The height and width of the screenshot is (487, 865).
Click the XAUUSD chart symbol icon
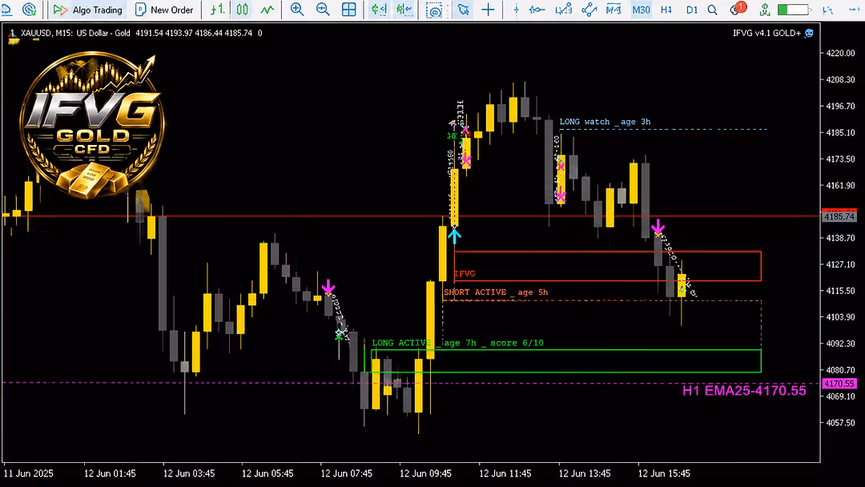(x=12, y=34)
